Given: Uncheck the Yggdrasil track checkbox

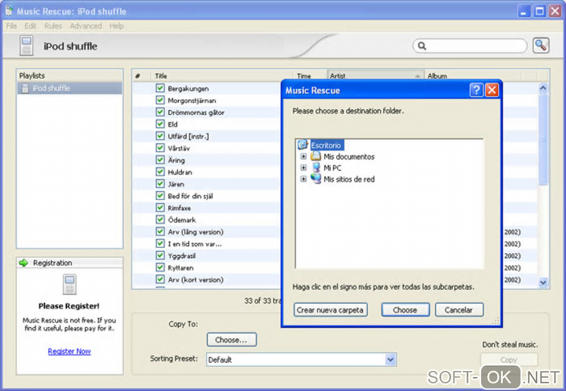Looking at the screenshot, I should 160,255.
